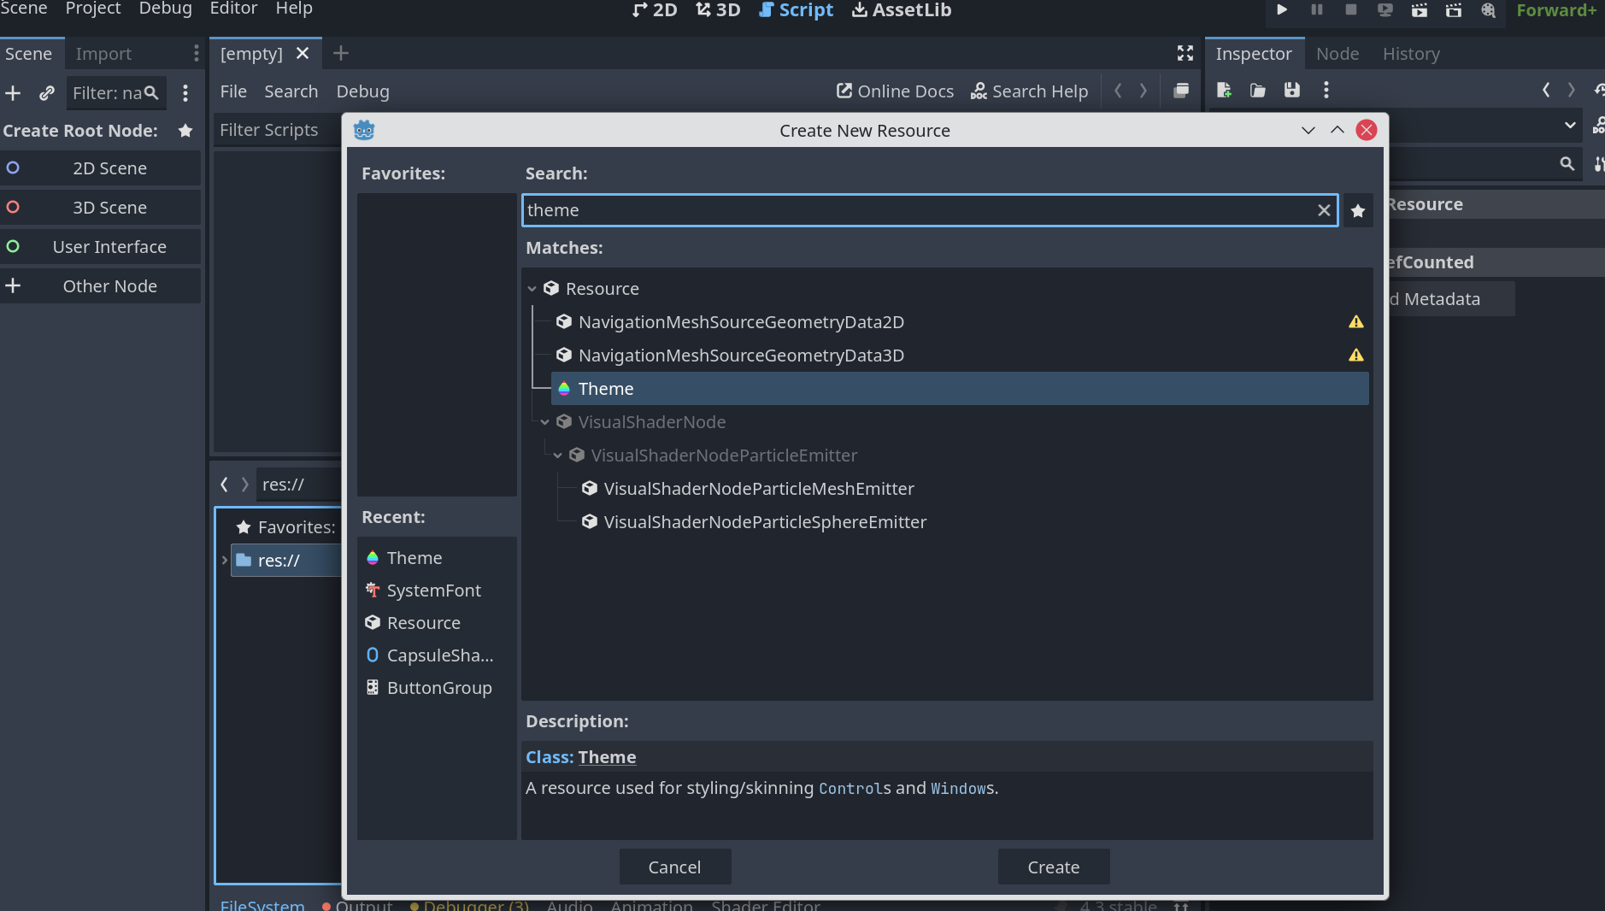1605x911 pixels.
Task: Pick ButtonGroup from the Recent list
Action: click(437, 688)
